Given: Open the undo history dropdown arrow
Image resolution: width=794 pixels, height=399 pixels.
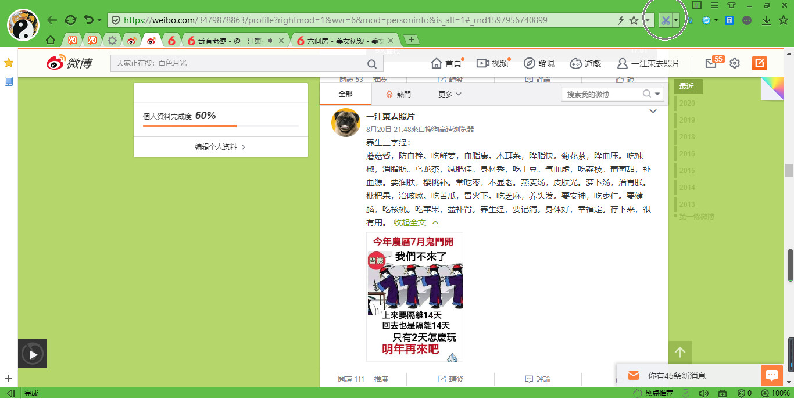Looking at the screenshot, I should click(x=99, y=20).
